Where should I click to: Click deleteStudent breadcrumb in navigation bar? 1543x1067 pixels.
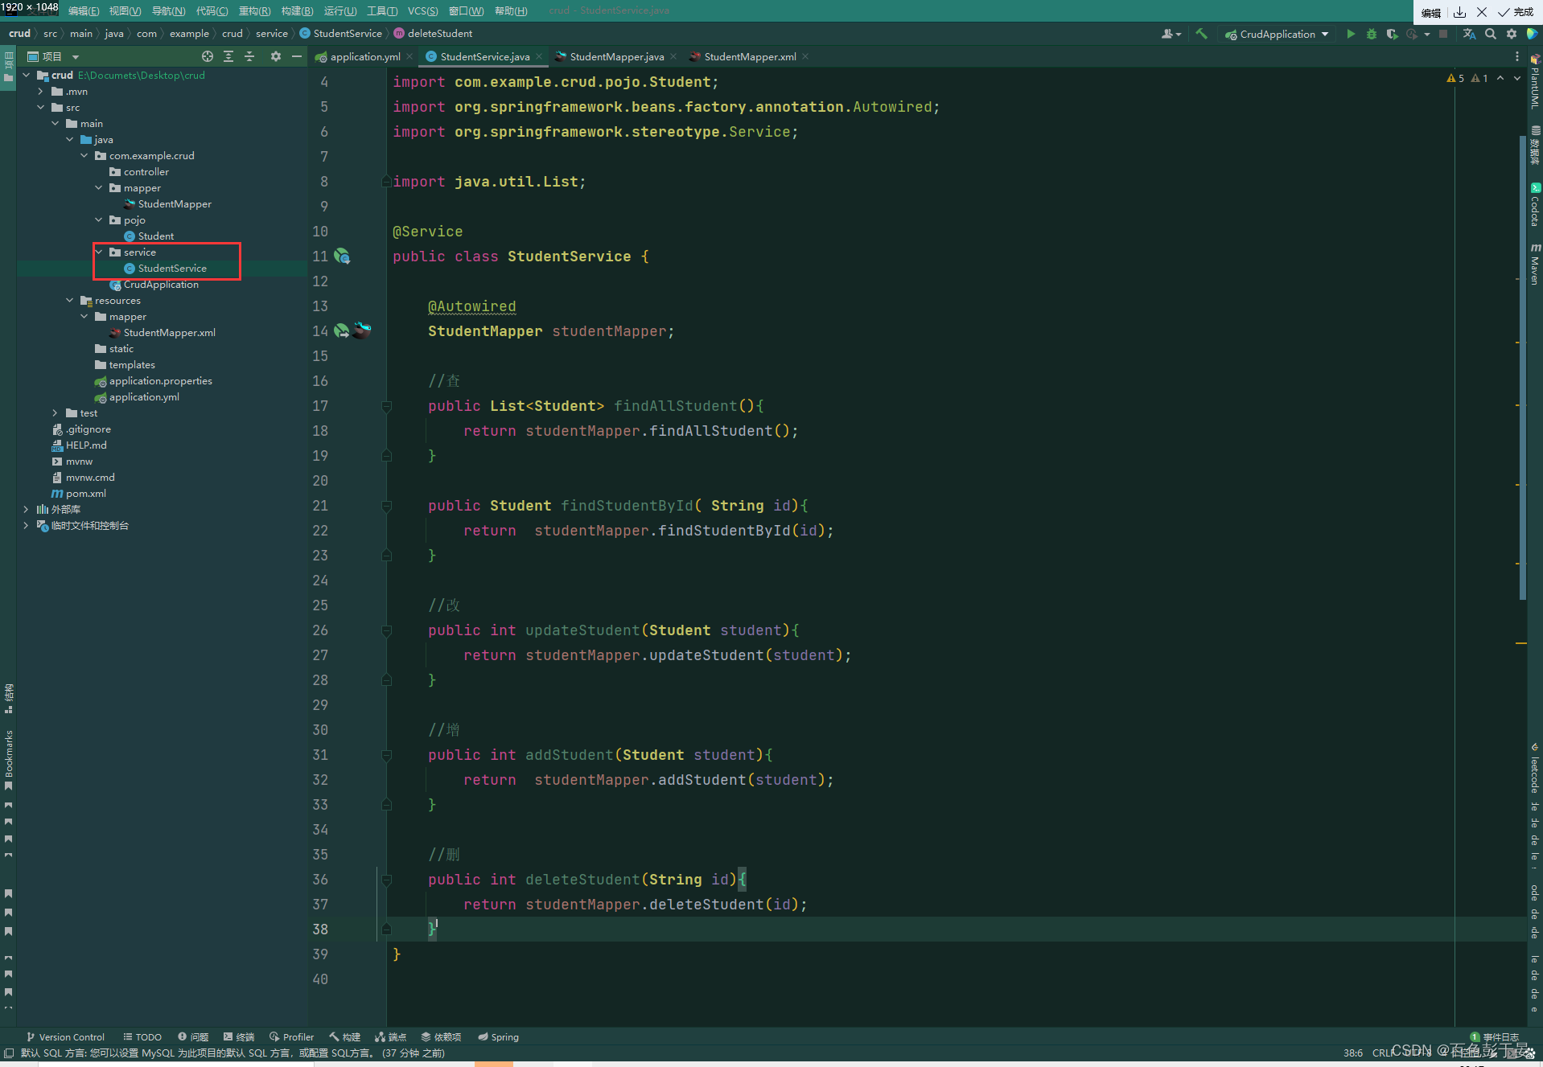433,34
